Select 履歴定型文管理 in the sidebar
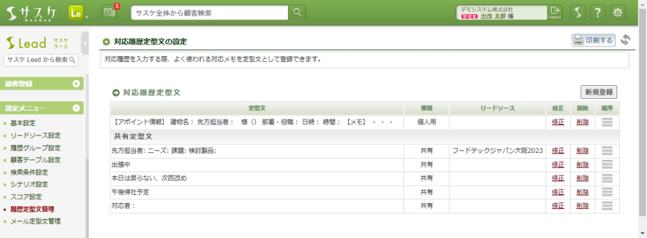Viewport: 647px width, 238px height. point(32,209)
